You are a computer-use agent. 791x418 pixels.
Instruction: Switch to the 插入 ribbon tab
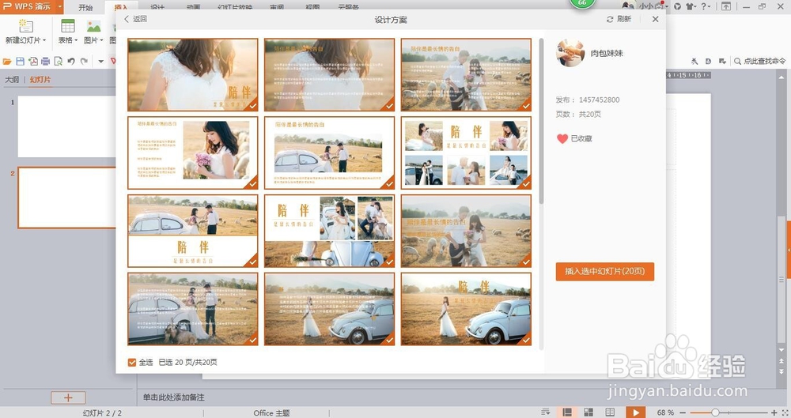(121, 8)
